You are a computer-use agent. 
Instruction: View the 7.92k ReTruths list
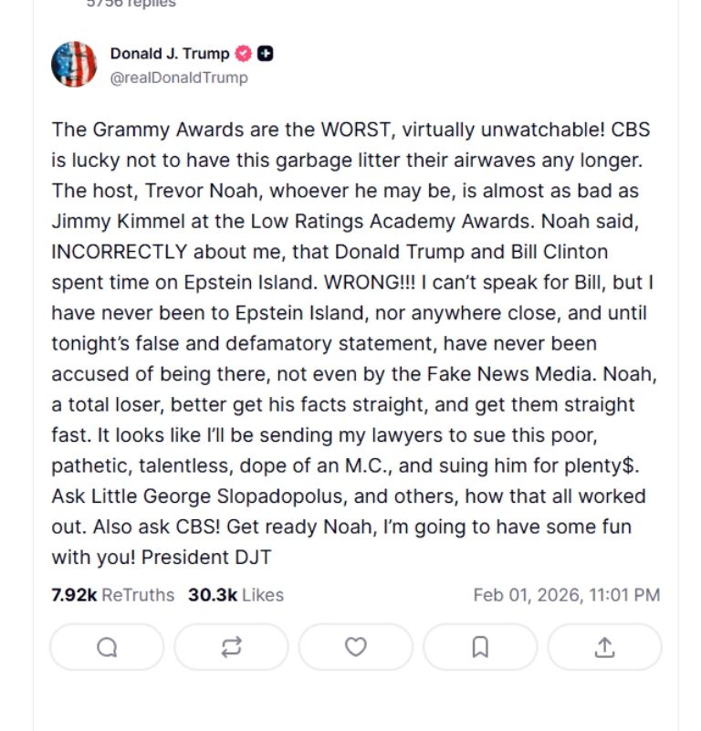tap(113, 595)
